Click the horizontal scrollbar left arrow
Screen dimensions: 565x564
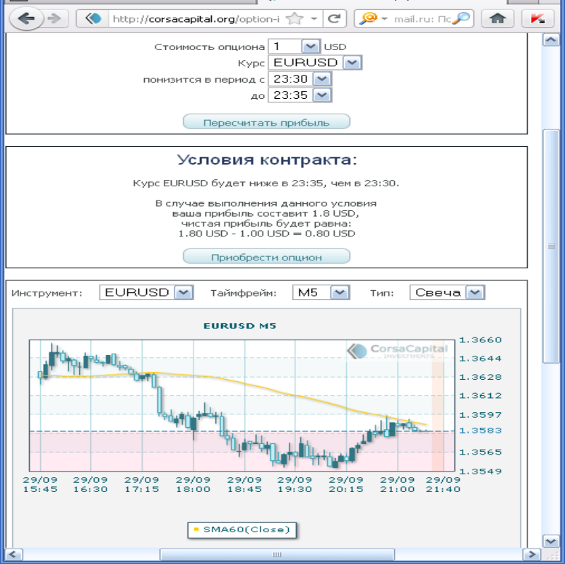[13, 554]
